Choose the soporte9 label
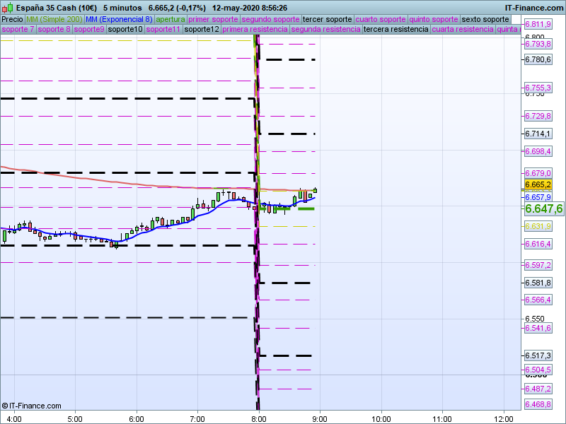The width and height of the screenshot is (566, 424). 89,29
